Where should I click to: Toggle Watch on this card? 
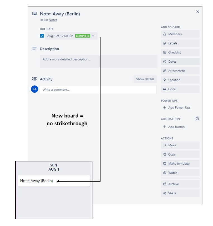pos(180,173)
